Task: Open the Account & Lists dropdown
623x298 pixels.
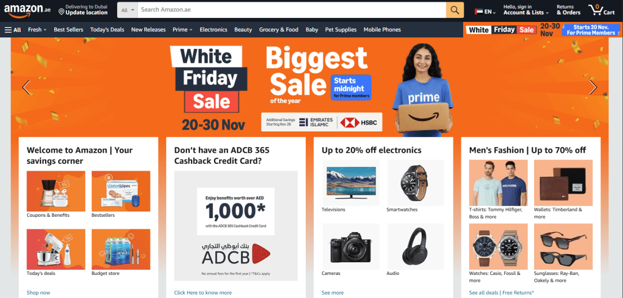Action: click(x=526, y=10)
